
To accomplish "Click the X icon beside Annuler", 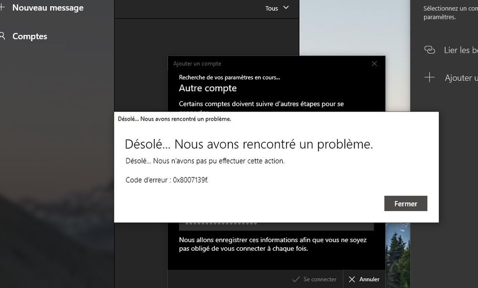I will 351,279.
